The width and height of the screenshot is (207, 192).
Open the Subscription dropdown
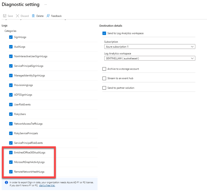pyautogui.click(x=150, y=47)
